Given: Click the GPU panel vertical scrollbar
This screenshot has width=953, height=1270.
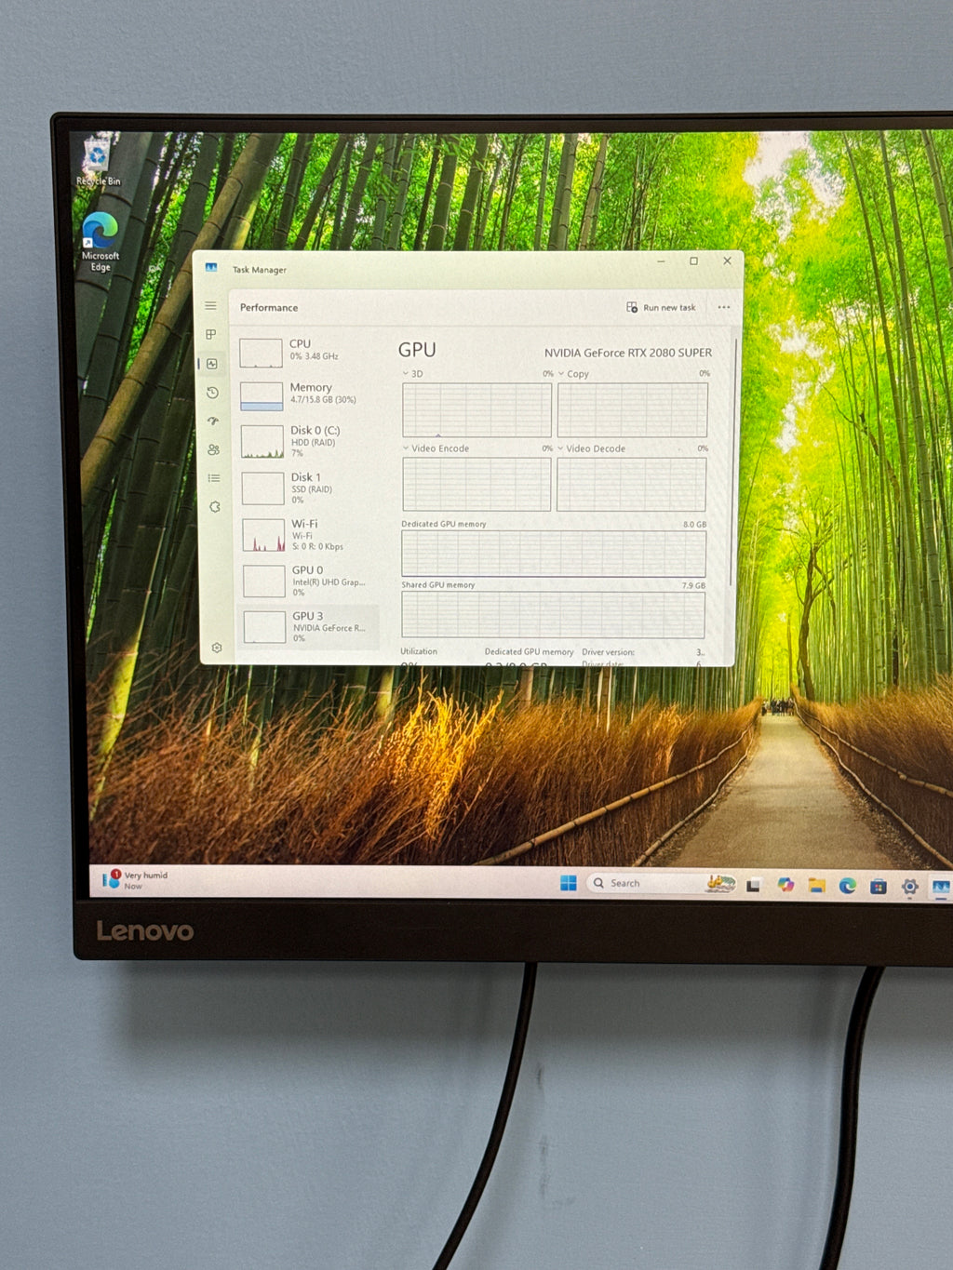Looking at the screenshot, I should point(735,463).
